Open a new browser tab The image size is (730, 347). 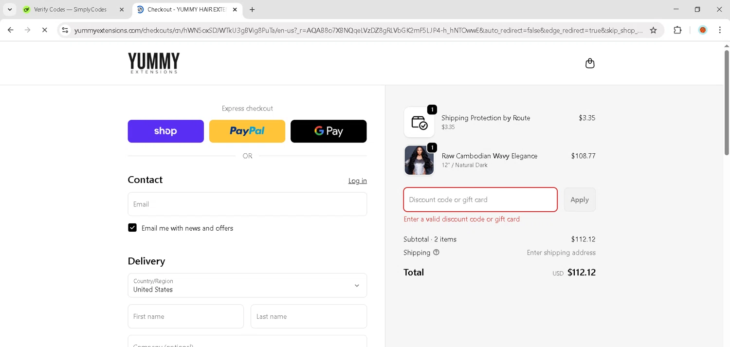[x=252, y=10]
